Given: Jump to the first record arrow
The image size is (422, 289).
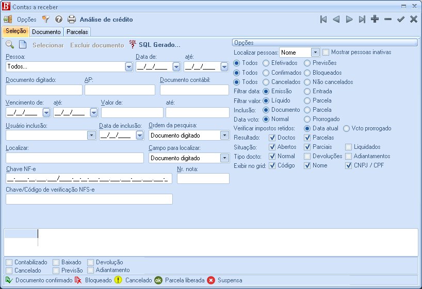Looking at the screenshot, I should click(323, 20).
